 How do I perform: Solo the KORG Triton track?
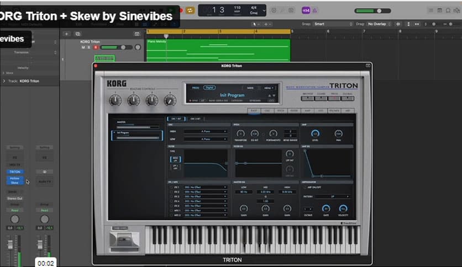click(x=89, y=47)
